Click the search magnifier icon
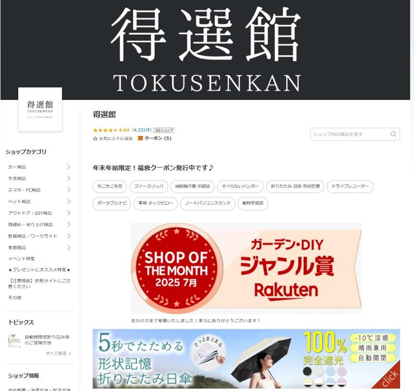 click(x=393, y=134)
